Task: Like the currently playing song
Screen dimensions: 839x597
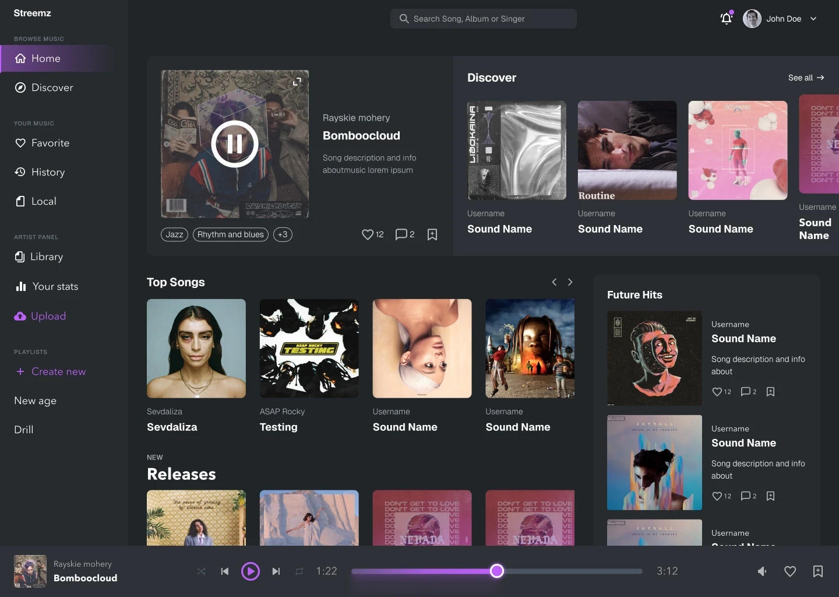Action: click(x=790, y=571)
